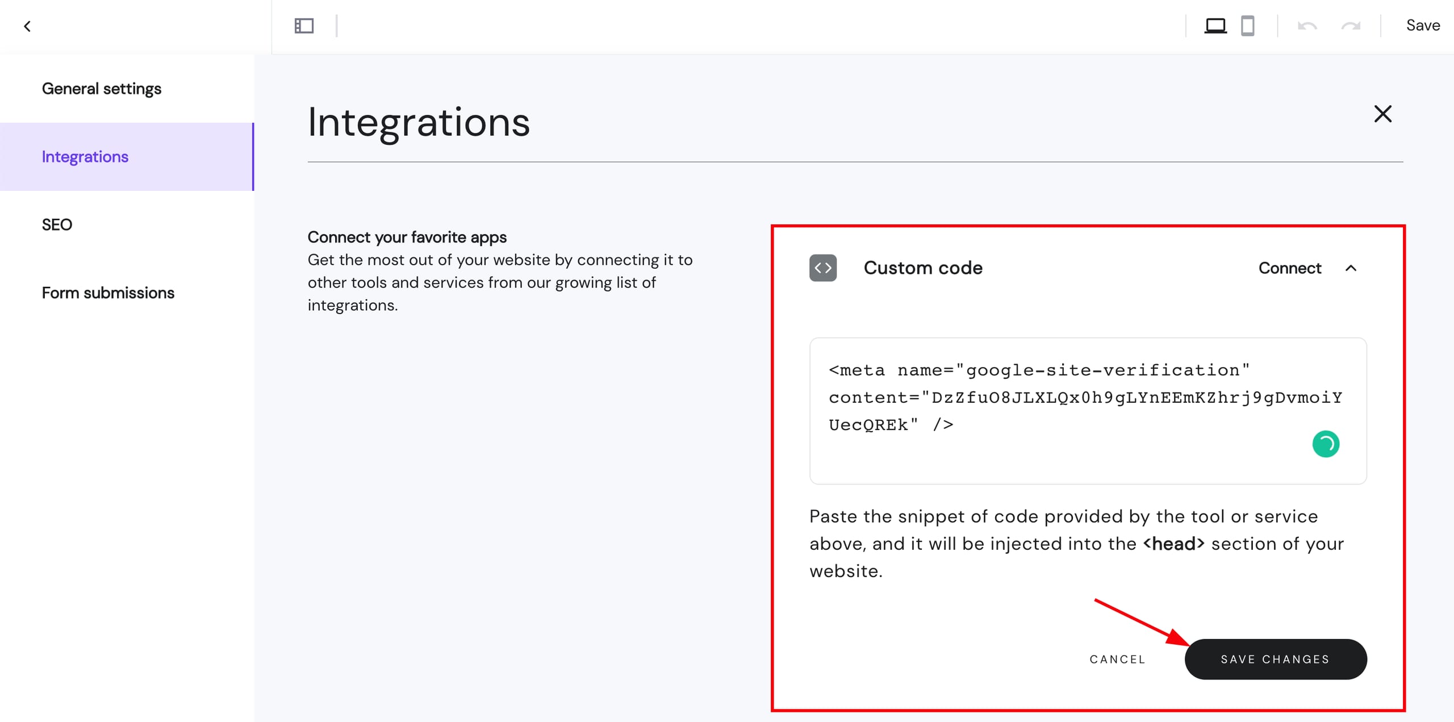Click the back arrow icon
This screenshot has width=1454, height=722.
pos(27,26)
